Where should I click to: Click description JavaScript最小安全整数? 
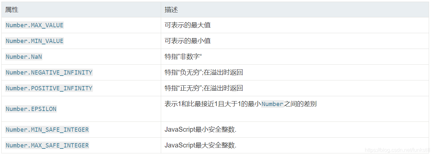click(201, 130)
